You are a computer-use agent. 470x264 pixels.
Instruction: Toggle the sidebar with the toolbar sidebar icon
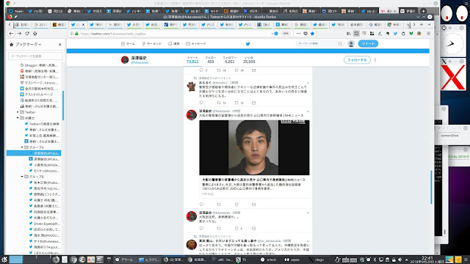tap(356, 34)
